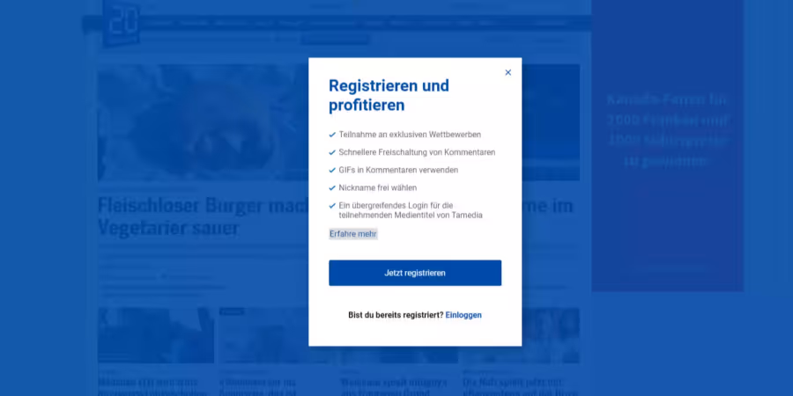Select the first article thumbnail in the bottom row
793x396 pixels.
pos(156,335)
